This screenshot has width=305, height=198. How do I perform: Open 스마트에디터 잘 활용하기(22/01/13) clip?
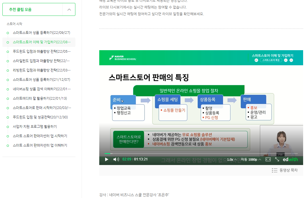pyautogui.click(x=40, y=98)
